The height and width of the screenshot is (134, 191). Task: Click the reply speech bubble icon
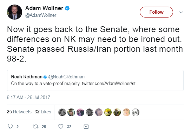click(x=10, y=126)
